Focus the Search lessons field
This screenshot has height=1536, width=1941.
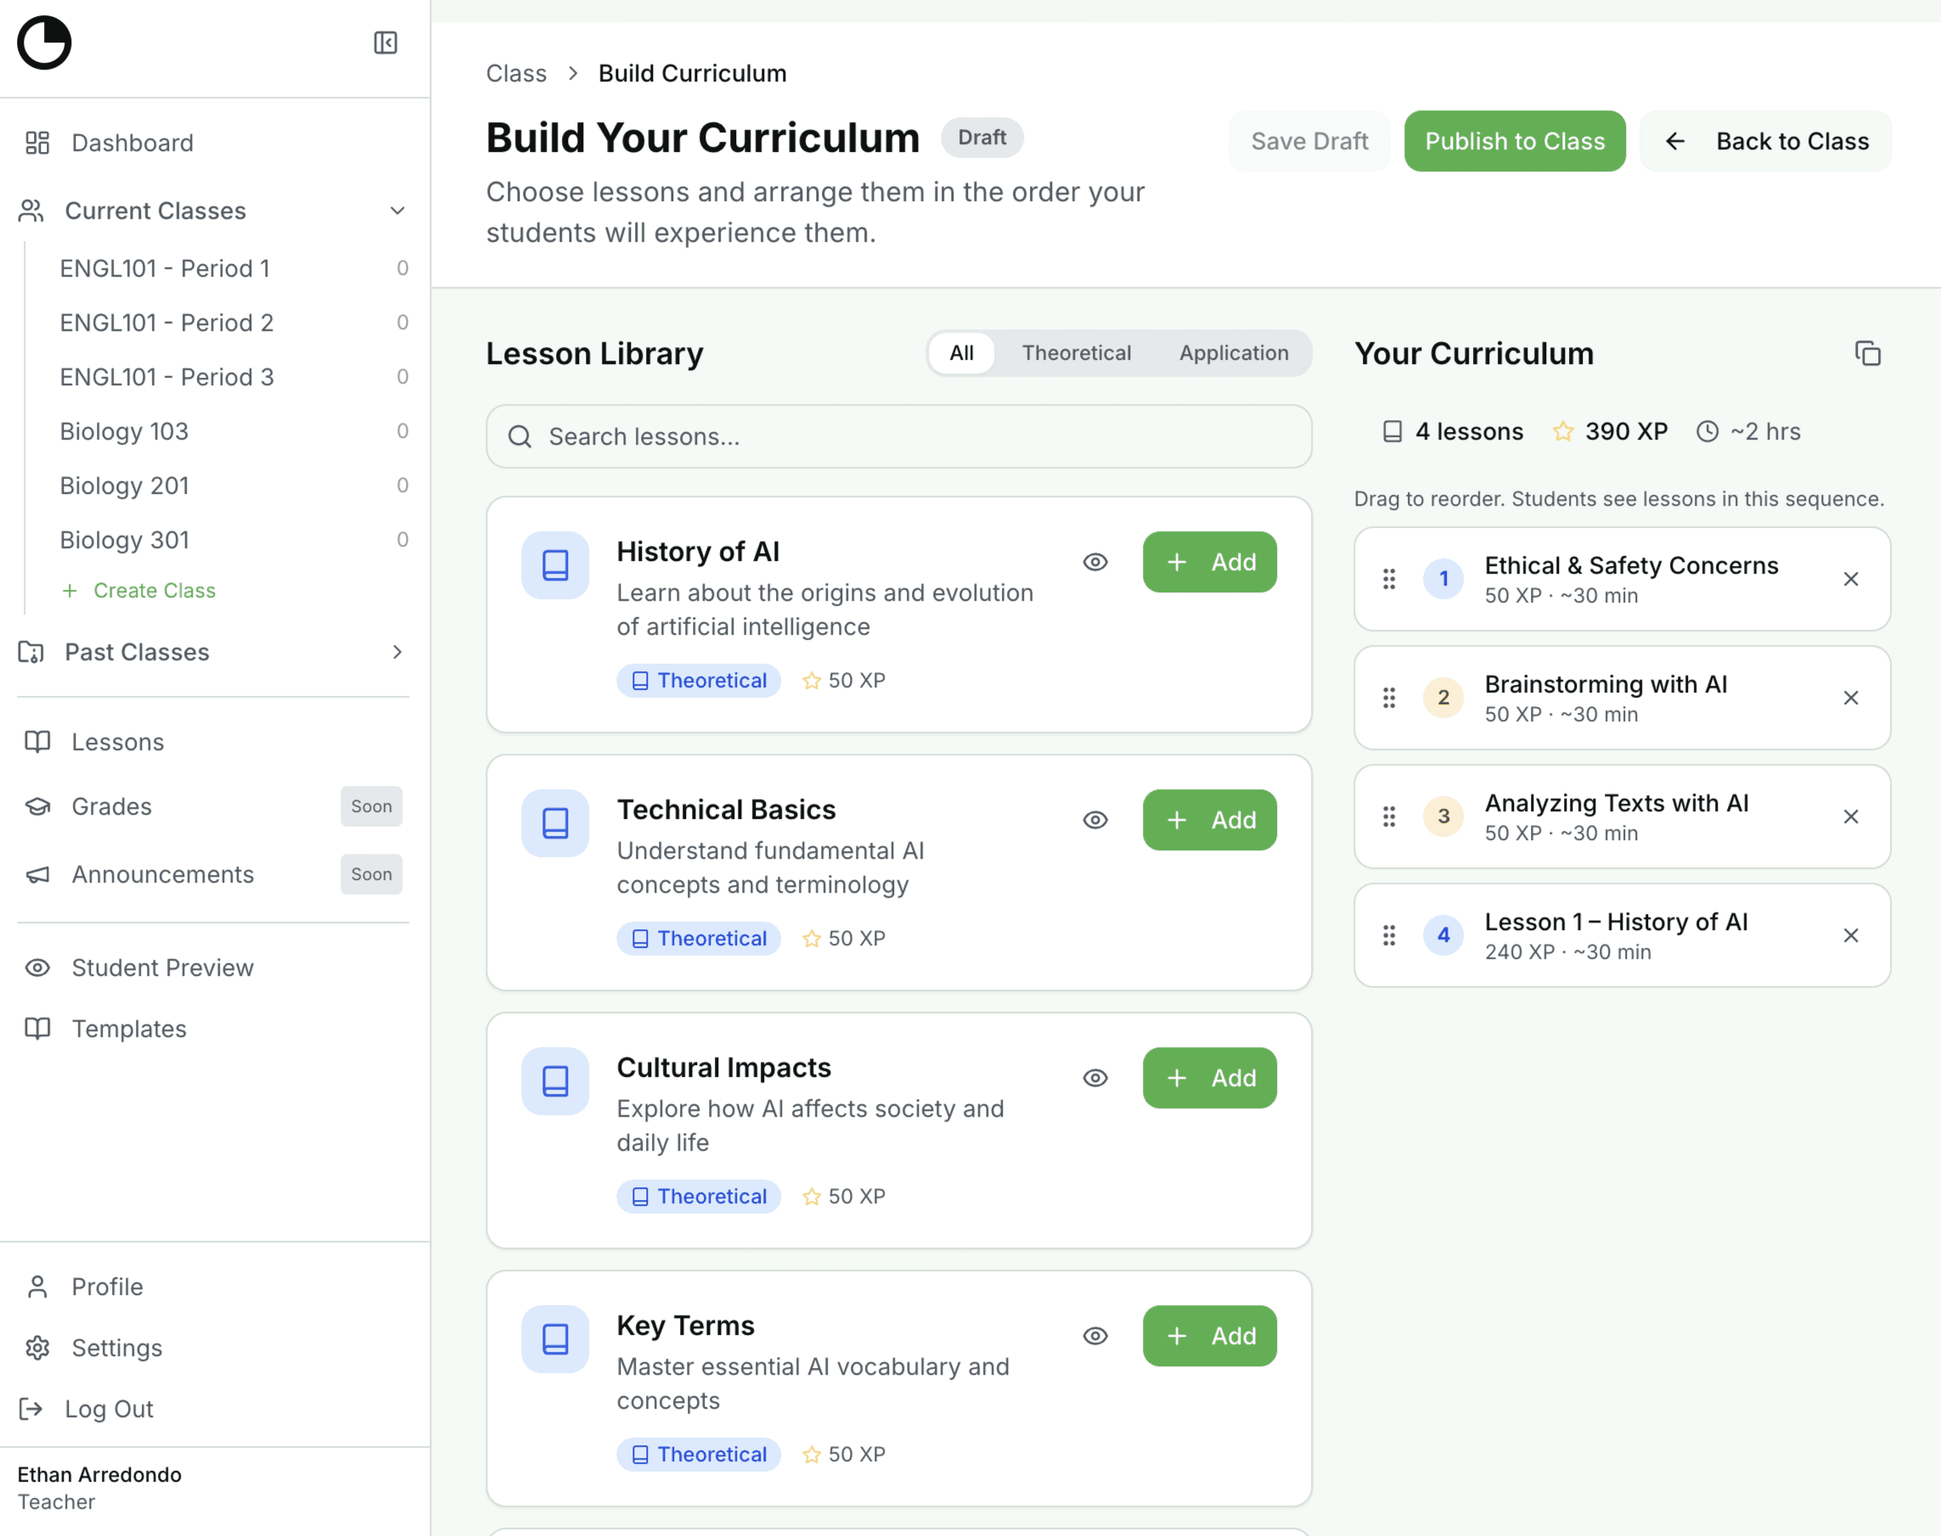click(x=900, y=436)
